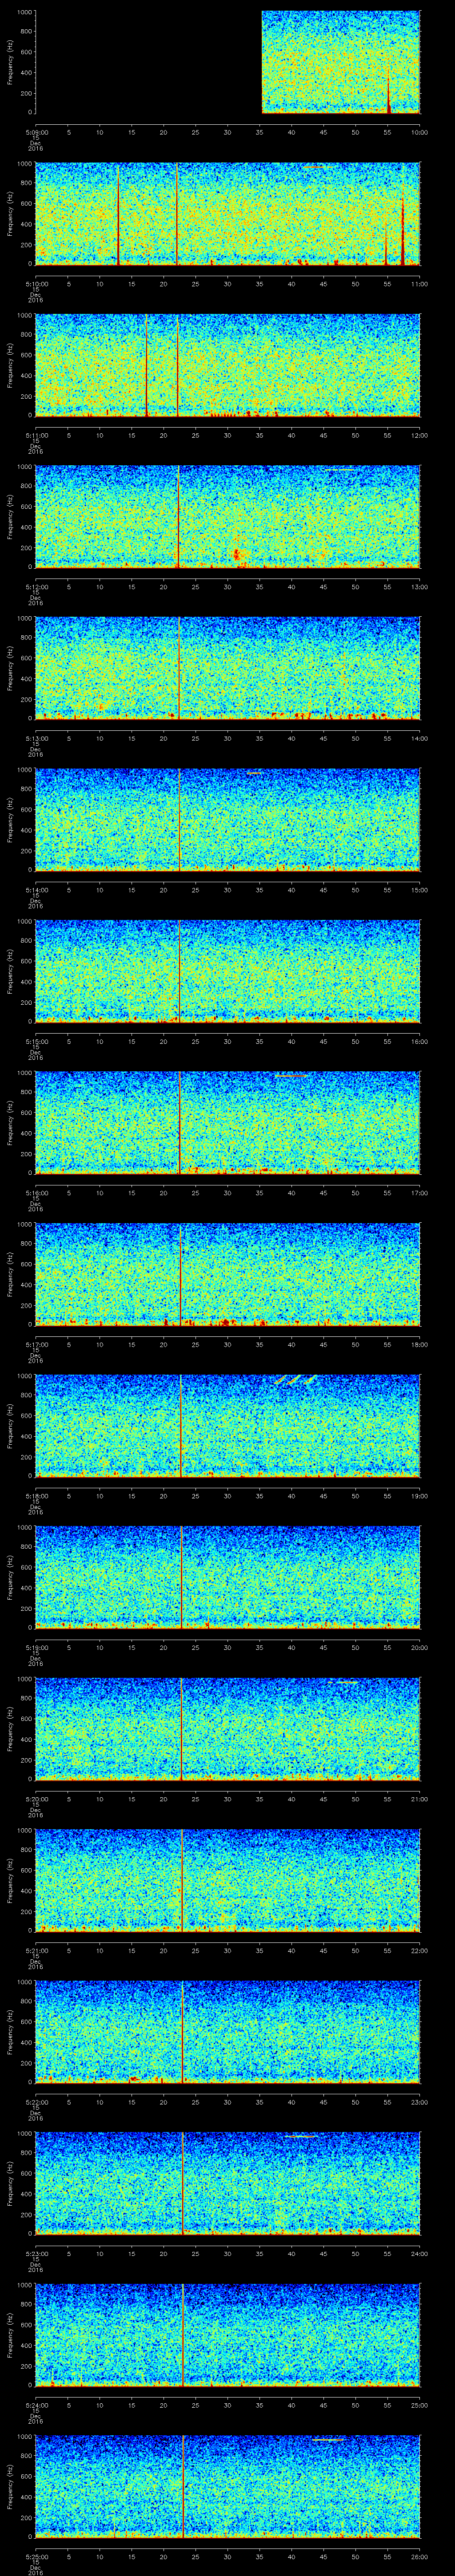Click the diagonal chirp streaks in 5:18:00 panel
Viewport: 455px width, 2576px height.
coord(296,1379)
